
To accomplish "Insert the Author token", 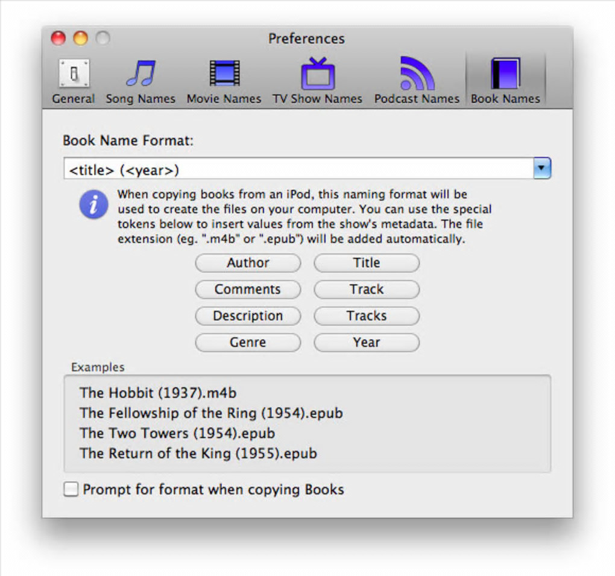I will click(x=248, y=263).
